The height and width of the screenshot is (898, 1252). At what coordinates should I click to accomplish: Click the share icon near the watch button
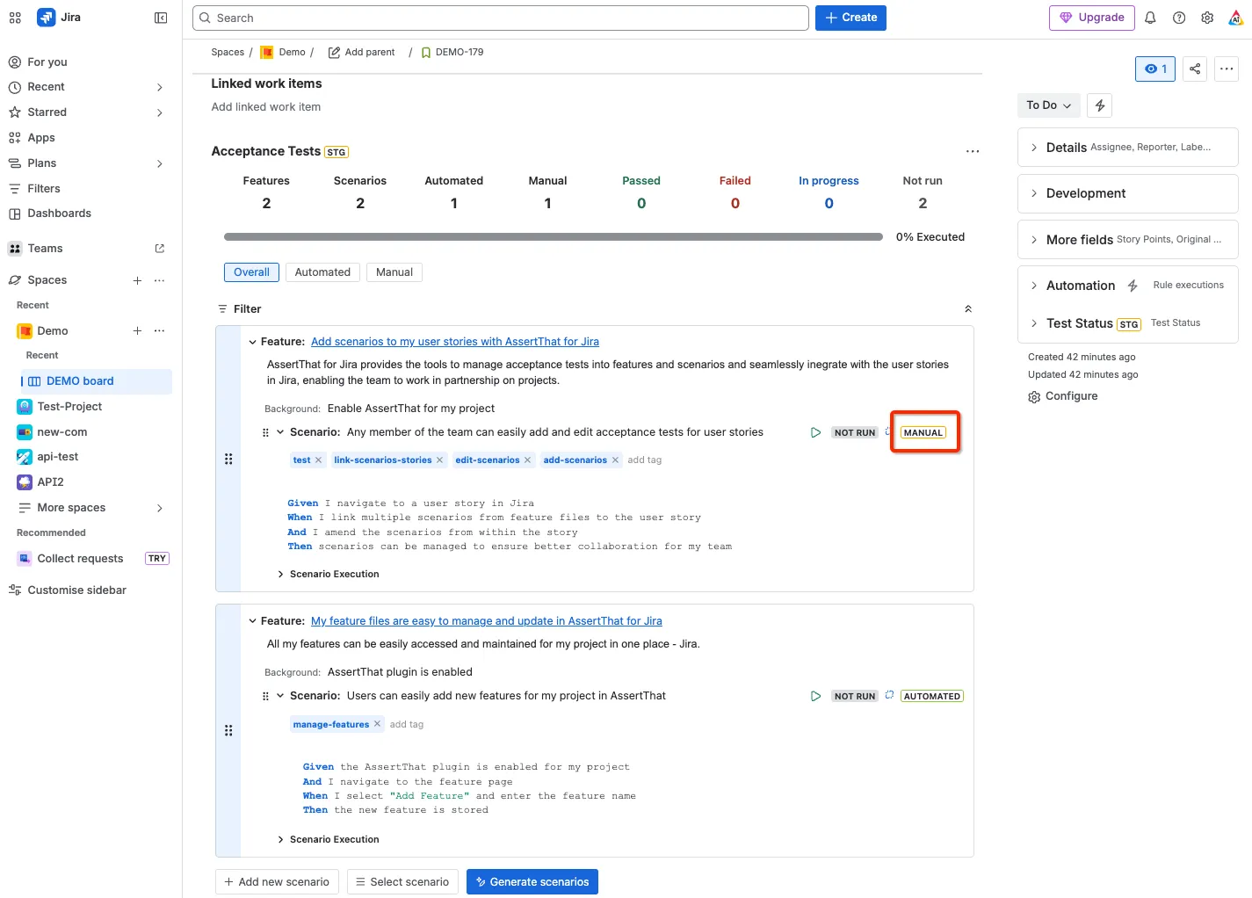[x=1195, y=69]
